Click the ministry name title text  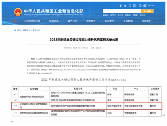pyautogui.click(x=53, y=11)
